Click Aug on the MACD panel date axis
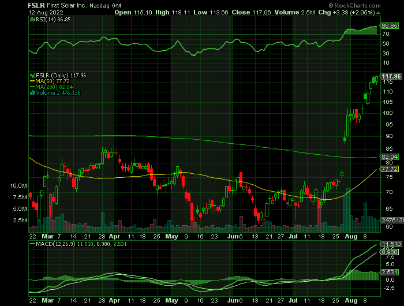This screenshot has height=306, width=404. [351, 301]
